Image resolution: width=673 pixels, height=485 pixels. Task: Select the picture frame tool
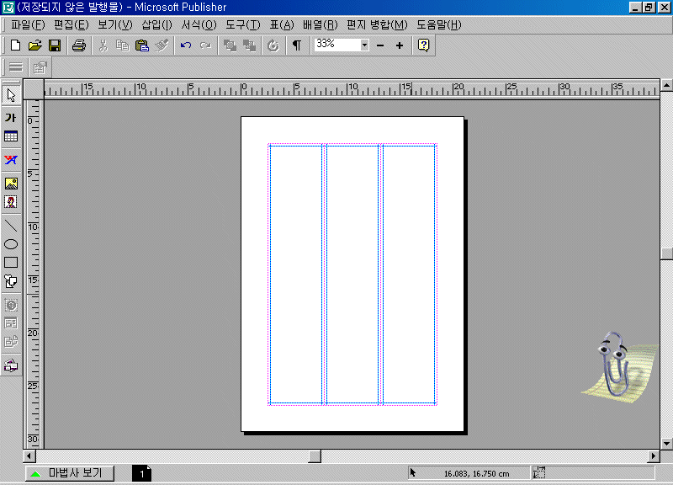coord(11,184)
